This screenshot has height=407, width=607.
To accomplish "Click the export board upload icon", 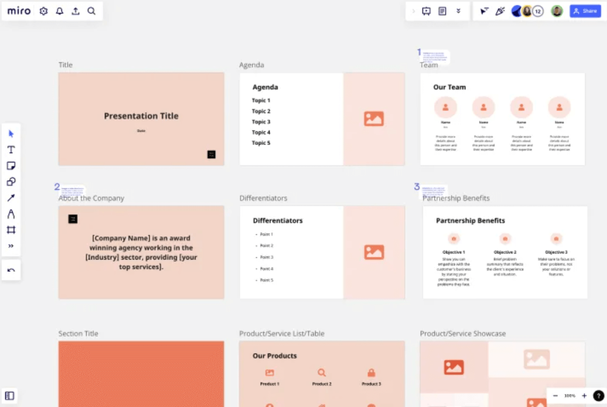I will click(75, 11).
